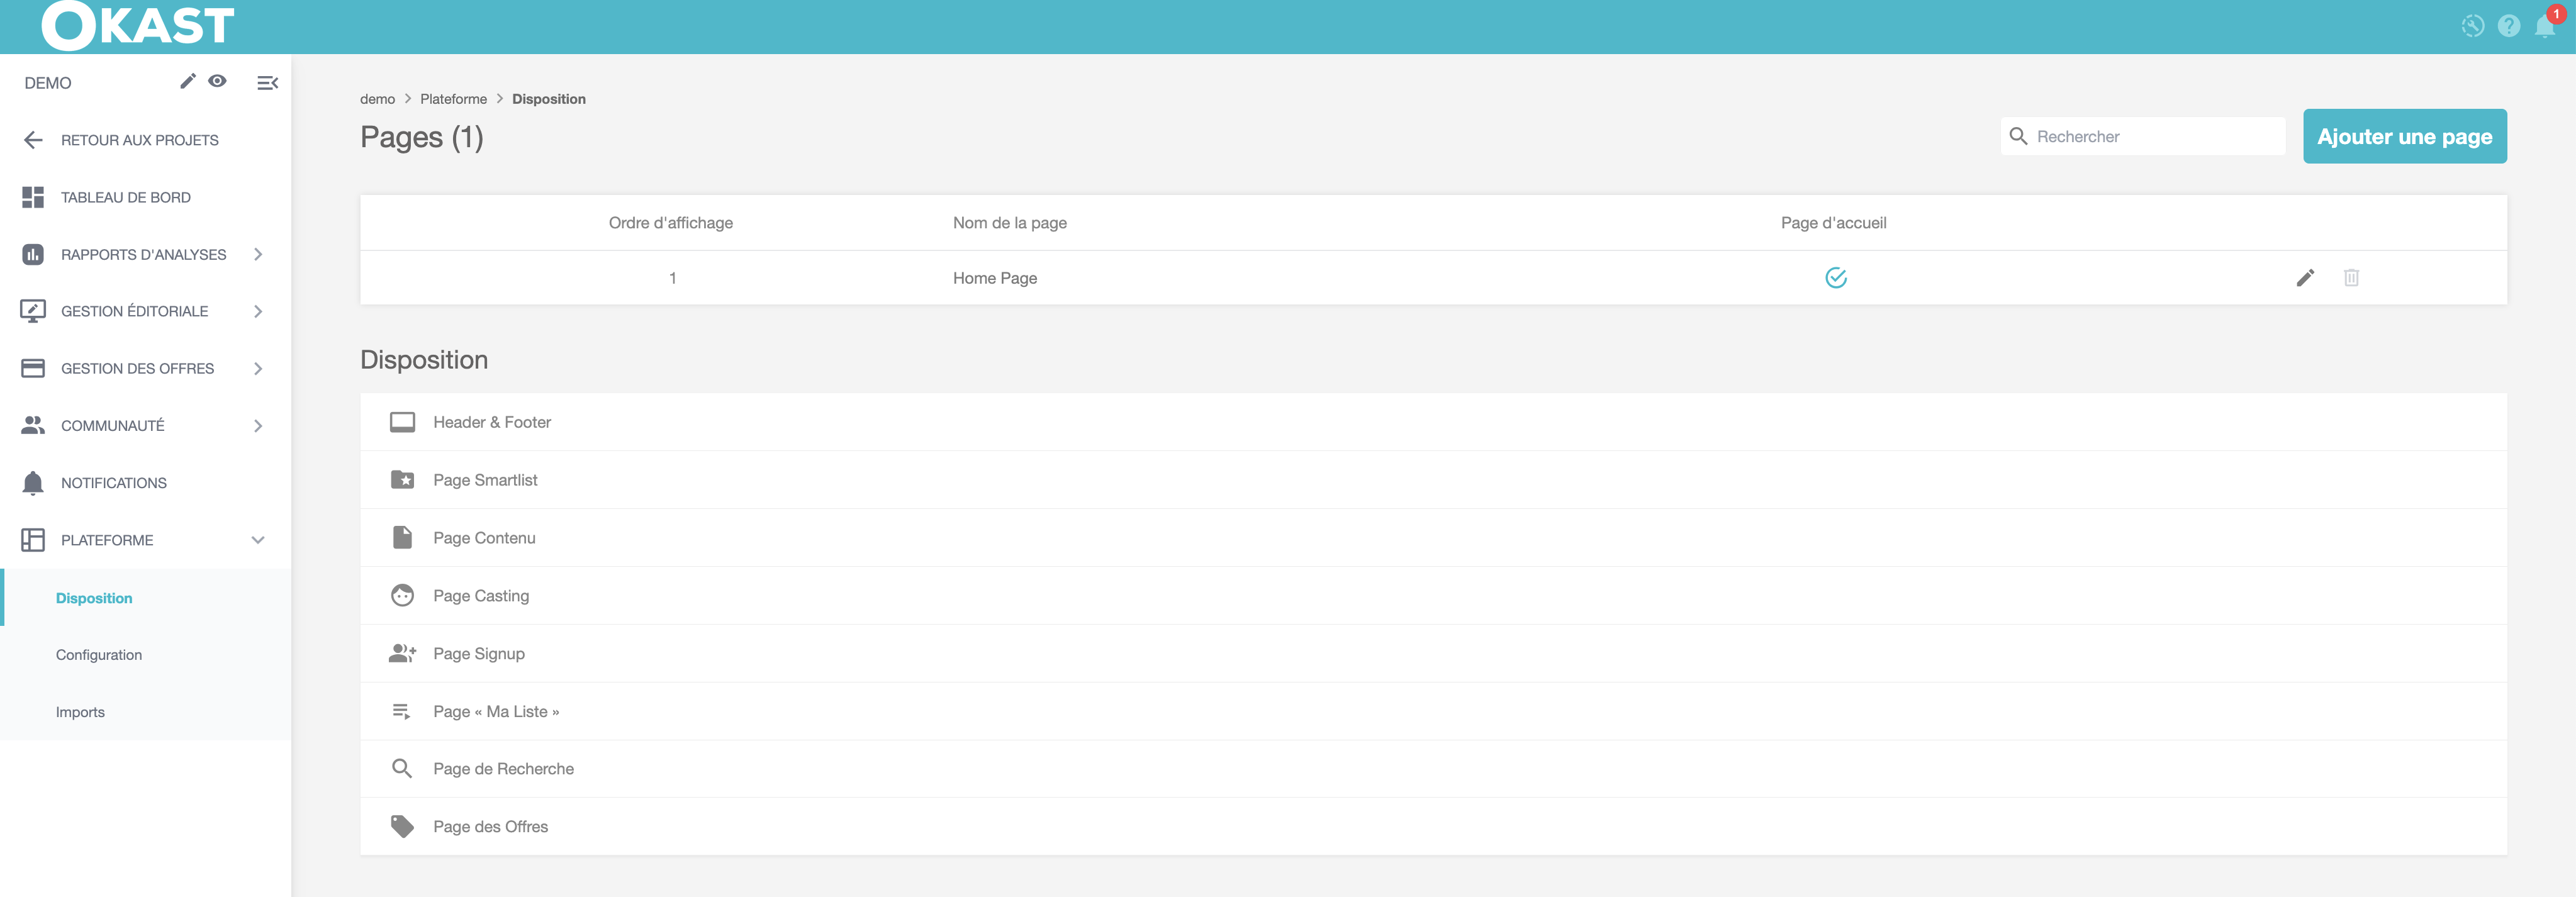Viewport: 2576px width, 897px height.
Task: Click pencil icon next to DEMO
Action: pos(187,81)
